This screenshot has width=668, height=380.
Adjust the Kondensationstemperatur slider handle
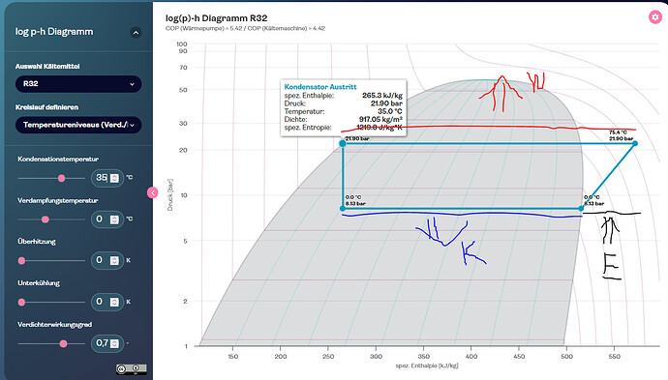pyautogui.click(x=61, y=178)
